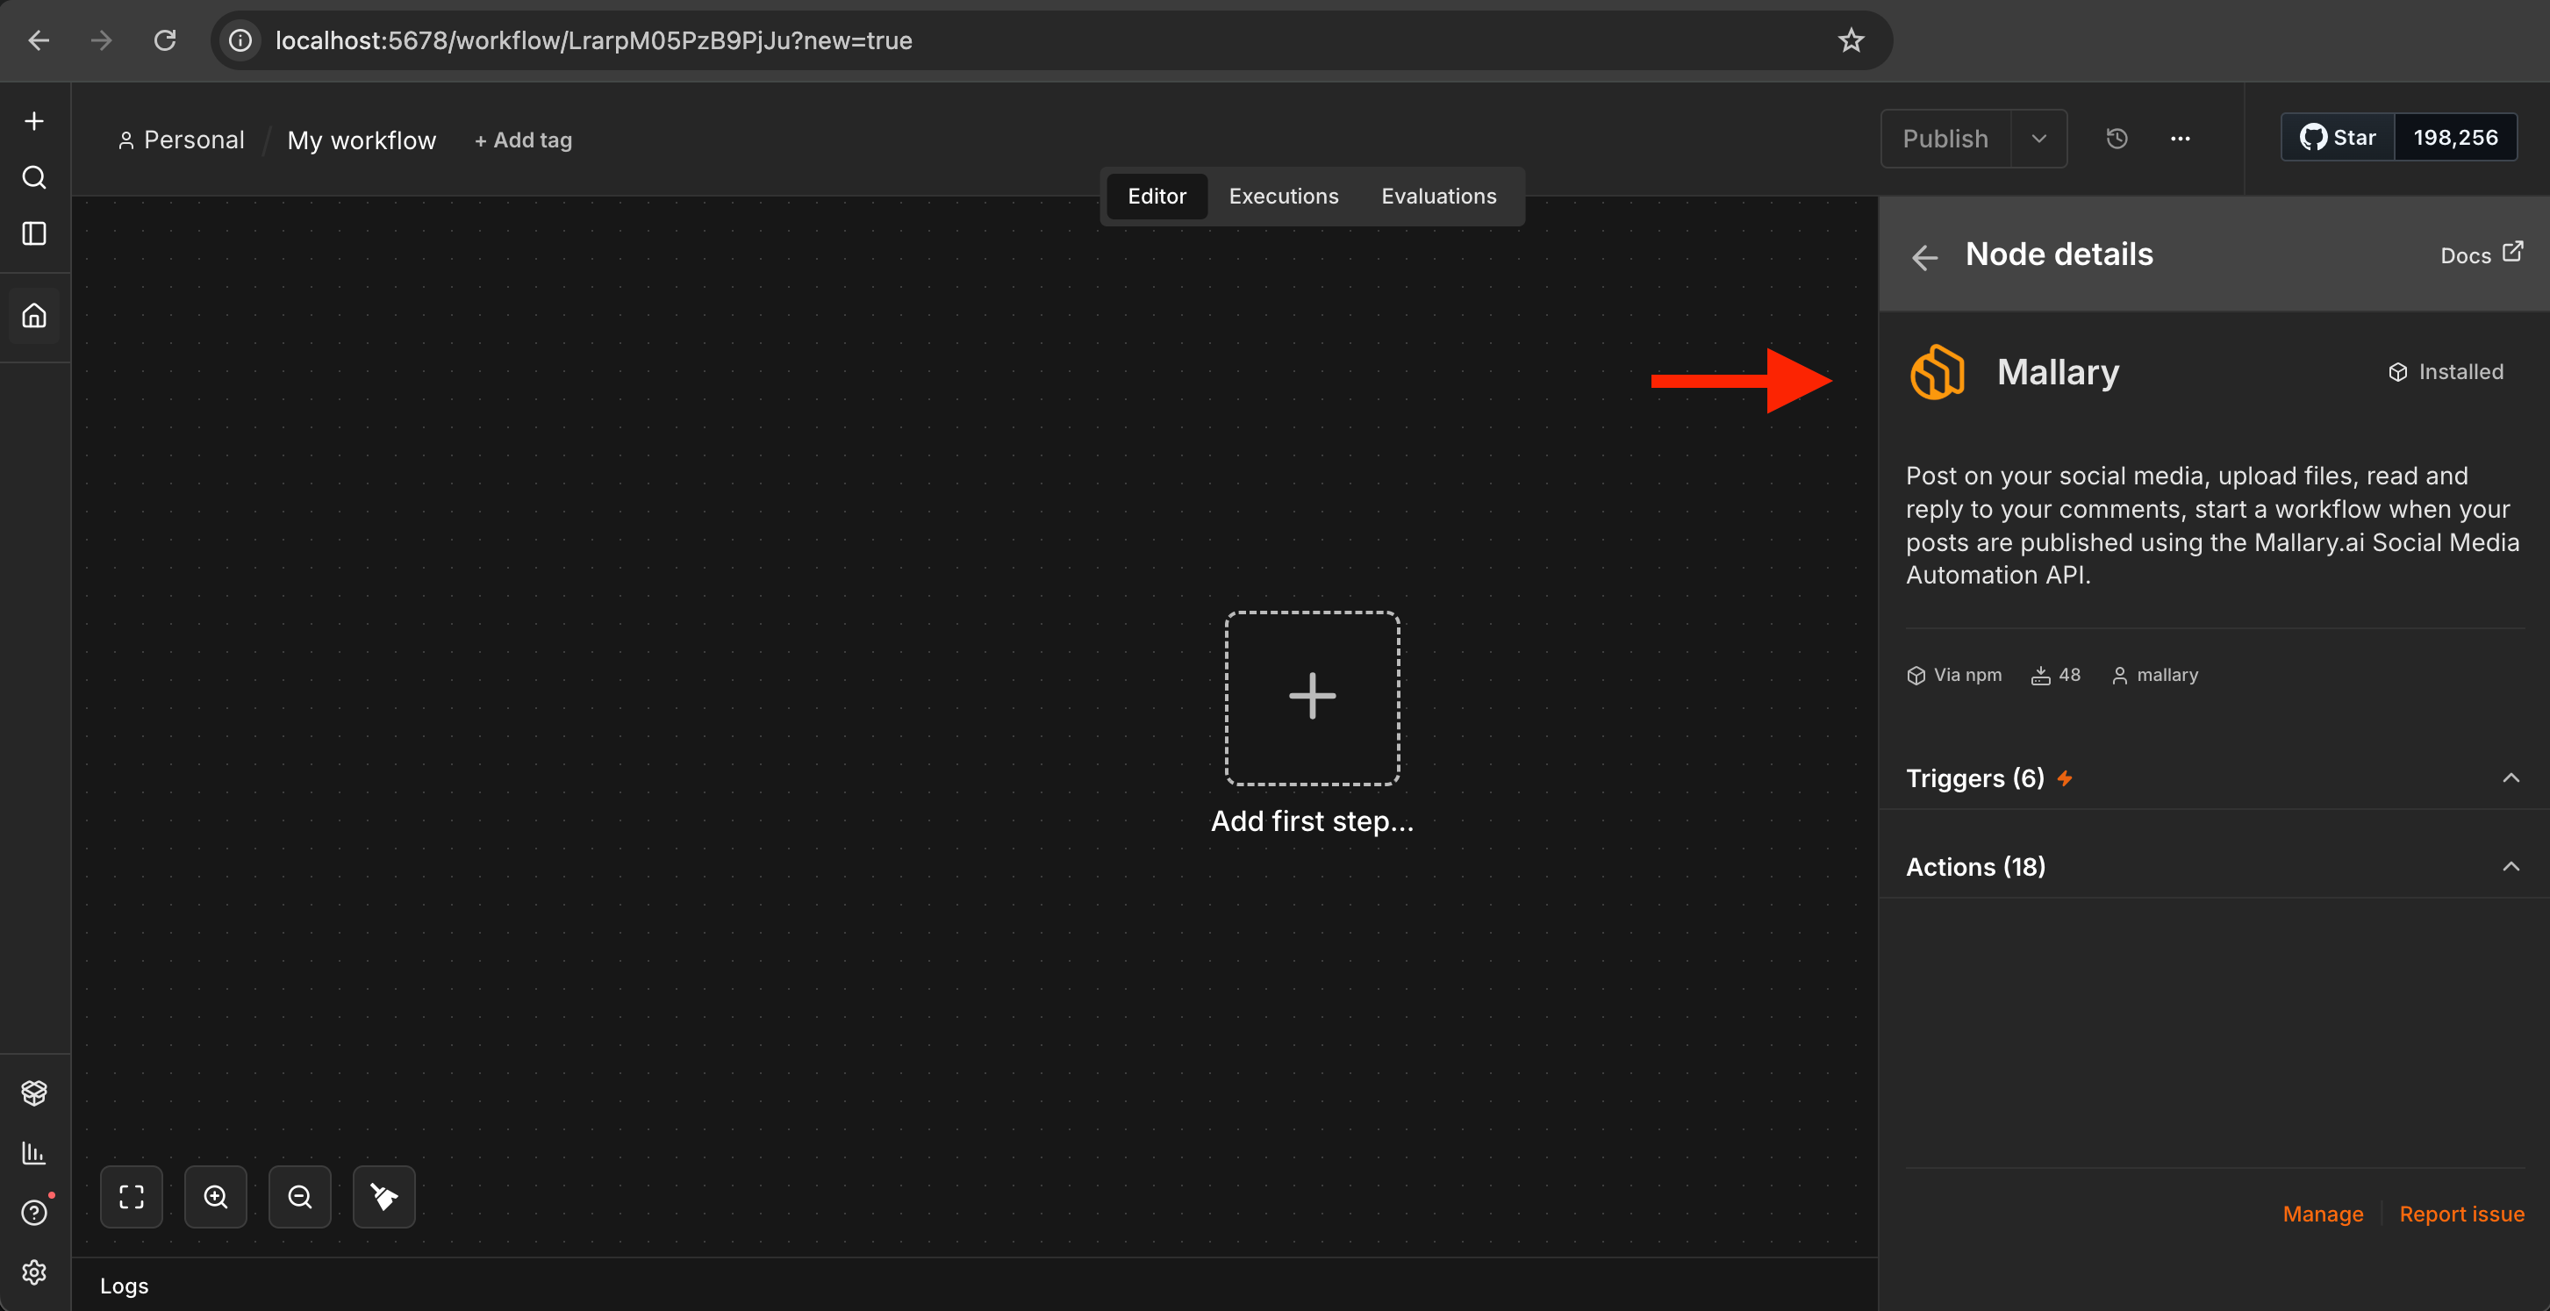
Task: Open workflow history clock icon
Action: [2117, 139]
